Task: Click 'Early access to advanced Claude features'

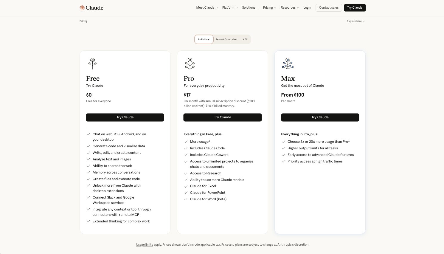Action: [x=321, y=155]
